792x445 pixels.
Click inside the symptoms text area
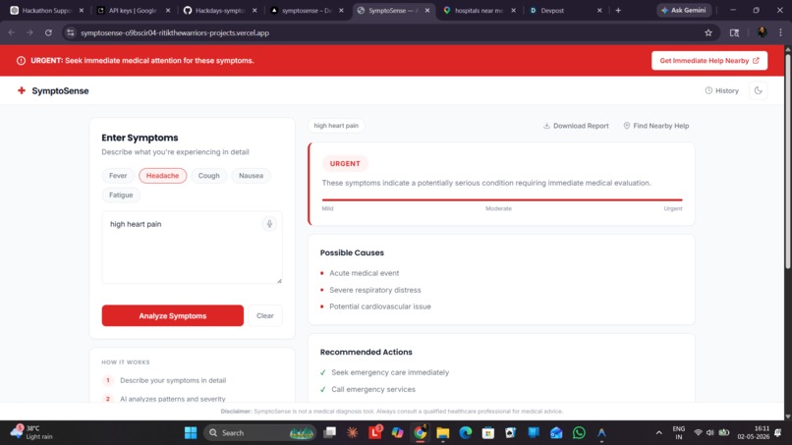pyautogui.click(x=192, y=248)
